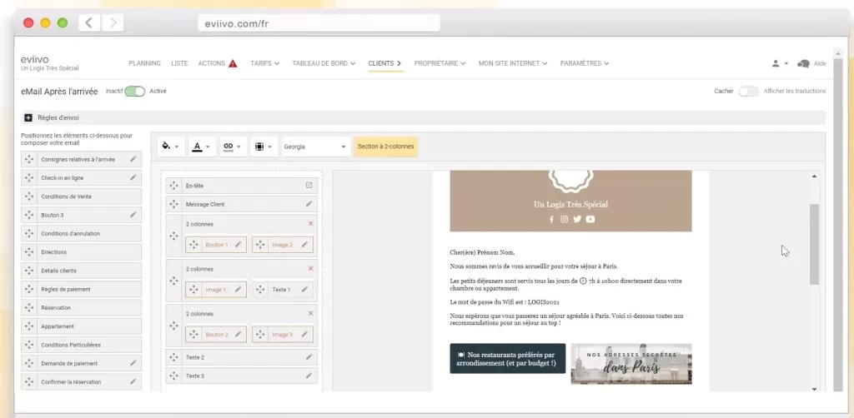This screenshot has height=418, width=854.
Task: Click the Facebook icon in email preview
Action: pos(551,219)
